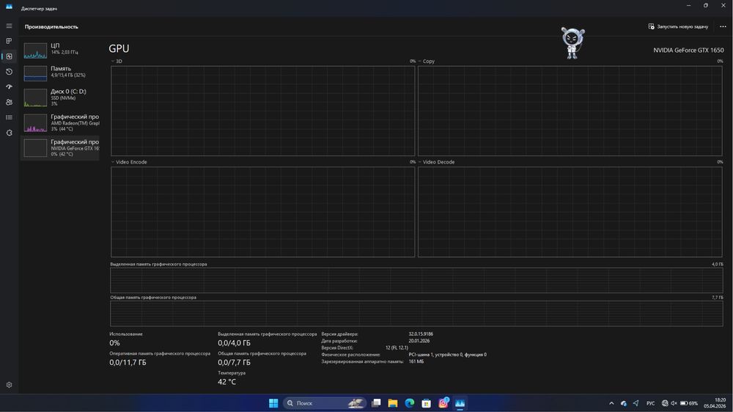Go to the Users page icon
The image size is (733, 412).
pyautogui.click(x=9, y=102)
